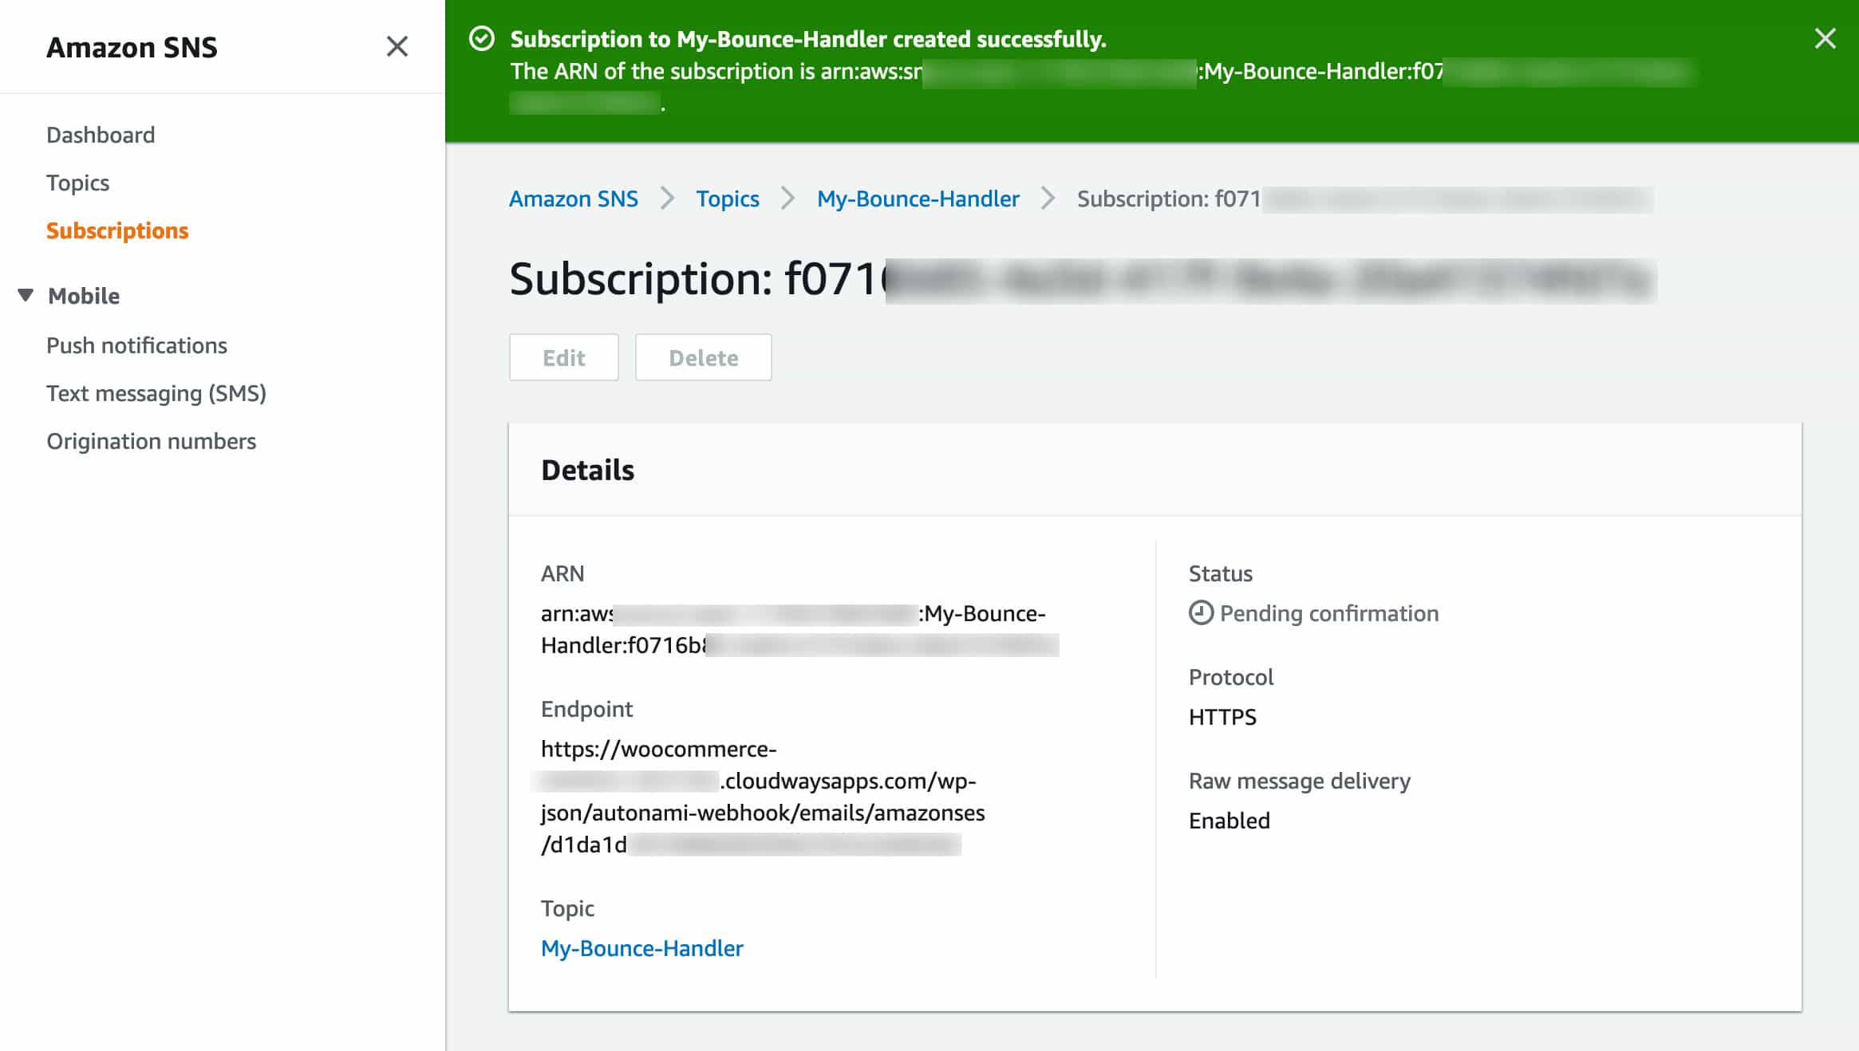Screen dimensions: 1859x1051
Task: Select the Dashboard menu item
Action: 100,134
